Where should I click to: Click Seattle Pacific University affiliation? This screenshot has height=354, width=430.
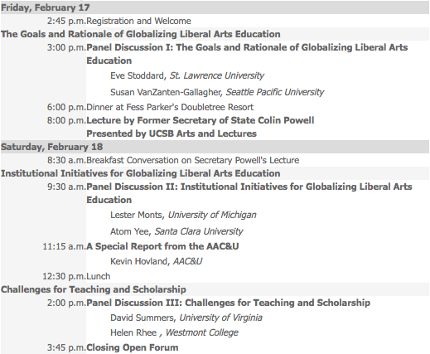(x=275, y=92)
